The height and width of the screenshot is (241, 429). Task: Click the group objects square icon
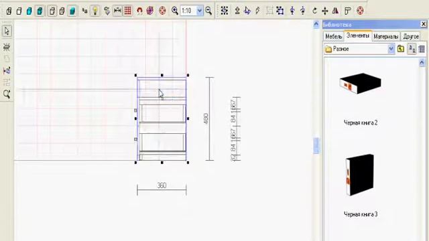[280, 11]
